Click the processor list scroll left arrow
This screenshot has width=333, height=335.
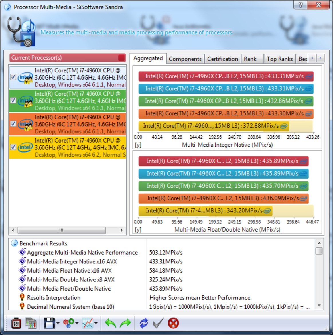(13, 230)
